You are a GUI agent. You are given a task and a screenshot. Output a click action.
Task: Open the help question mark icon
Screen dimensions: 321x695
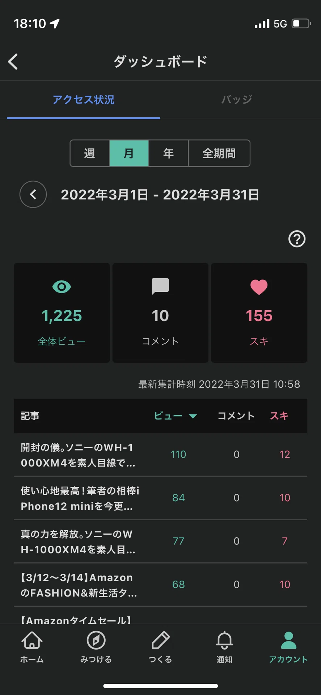tap(297, 239)
